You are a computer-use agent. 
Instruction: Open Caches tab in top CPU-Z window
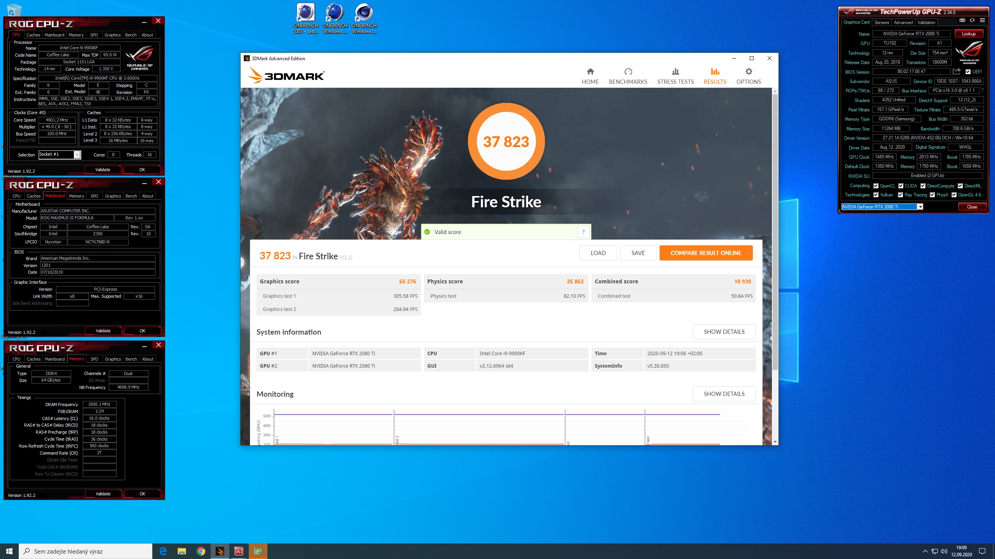coord(33,35)
